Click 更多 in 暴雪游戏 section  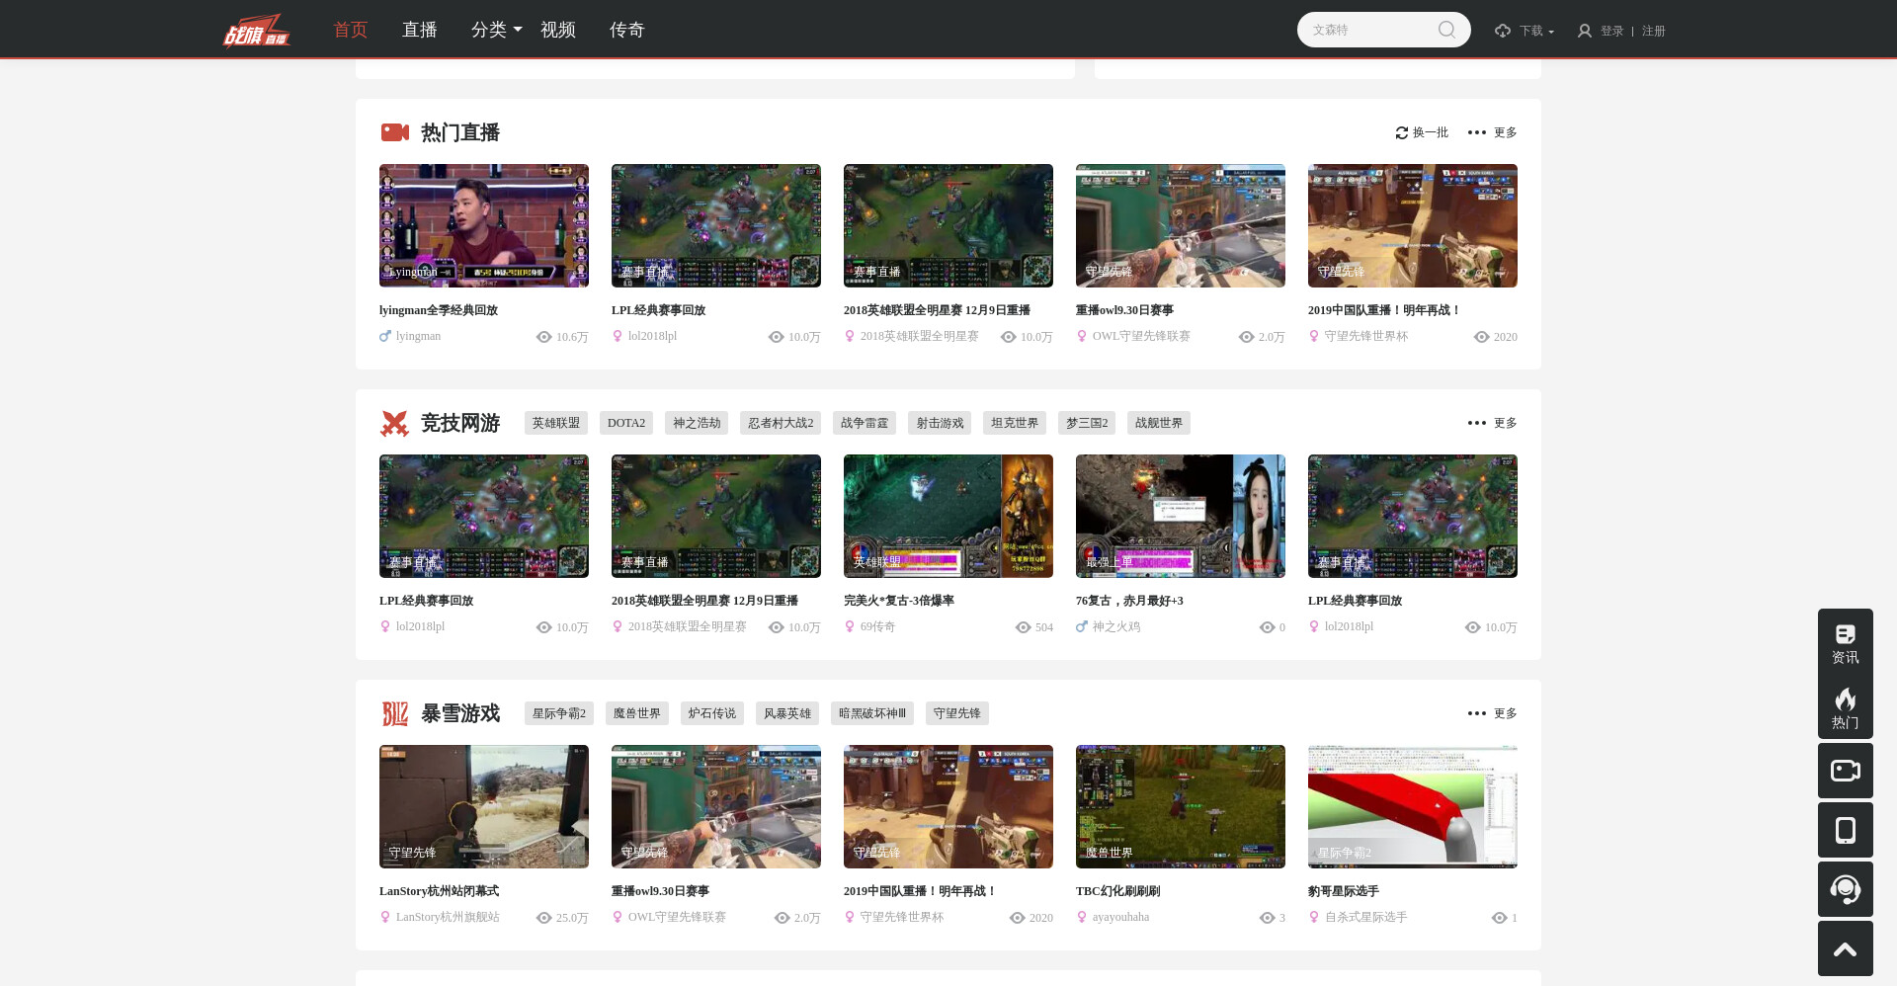point(1506,713)
